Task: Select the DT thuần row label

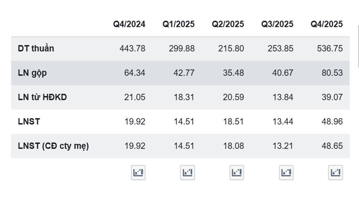Action: click(36, 48)
